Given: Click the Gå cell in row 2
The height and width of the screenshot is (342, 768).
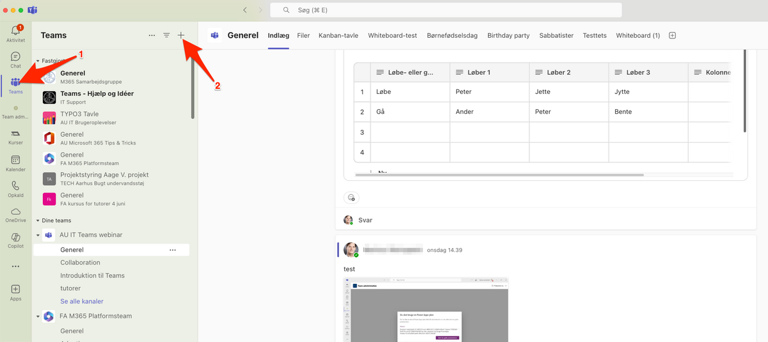Looking at the screenshot, I should click(410, 112).
